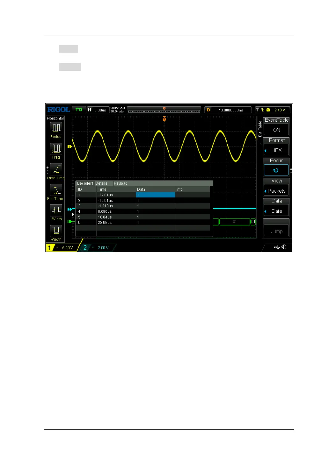Viewport: 329px width, 464px height.
Task: Select the row with time -12.01us
Action: point(143,200)
